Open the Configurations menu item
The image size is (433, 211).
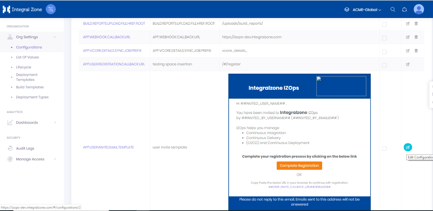29,47
